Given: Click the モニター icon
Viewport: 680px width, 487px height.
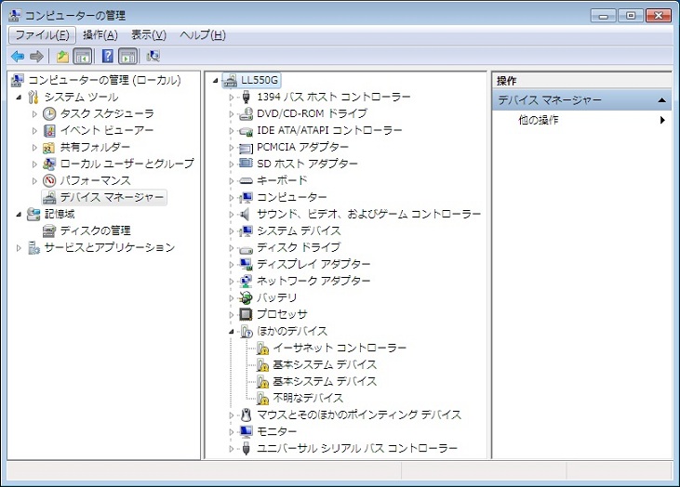Looking at the screenshot, I should (246, 431).
